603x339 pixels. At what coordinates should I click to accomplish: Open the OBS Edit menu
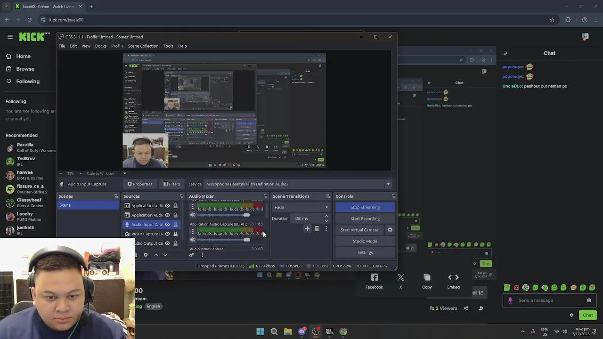pos(73,46)
